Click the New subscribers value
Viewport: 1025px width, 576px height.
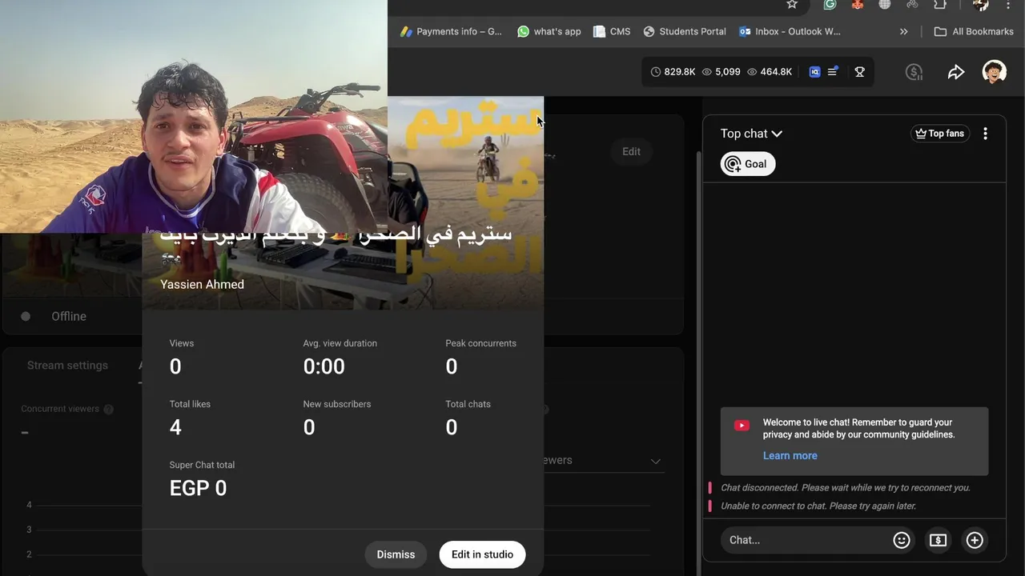(x=309, y=427)
